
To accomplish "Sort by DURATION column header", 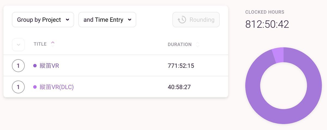I will click(180, 44).
